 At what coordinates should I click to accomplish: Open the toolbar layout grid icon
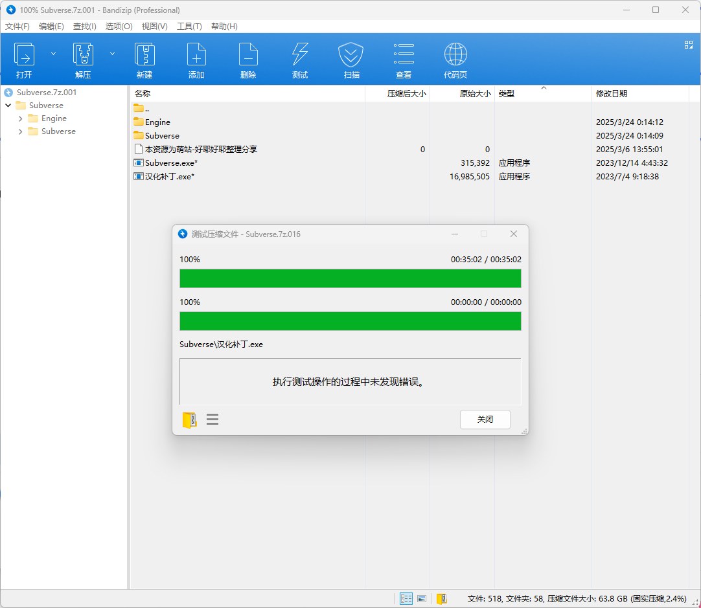pos(689,45)
